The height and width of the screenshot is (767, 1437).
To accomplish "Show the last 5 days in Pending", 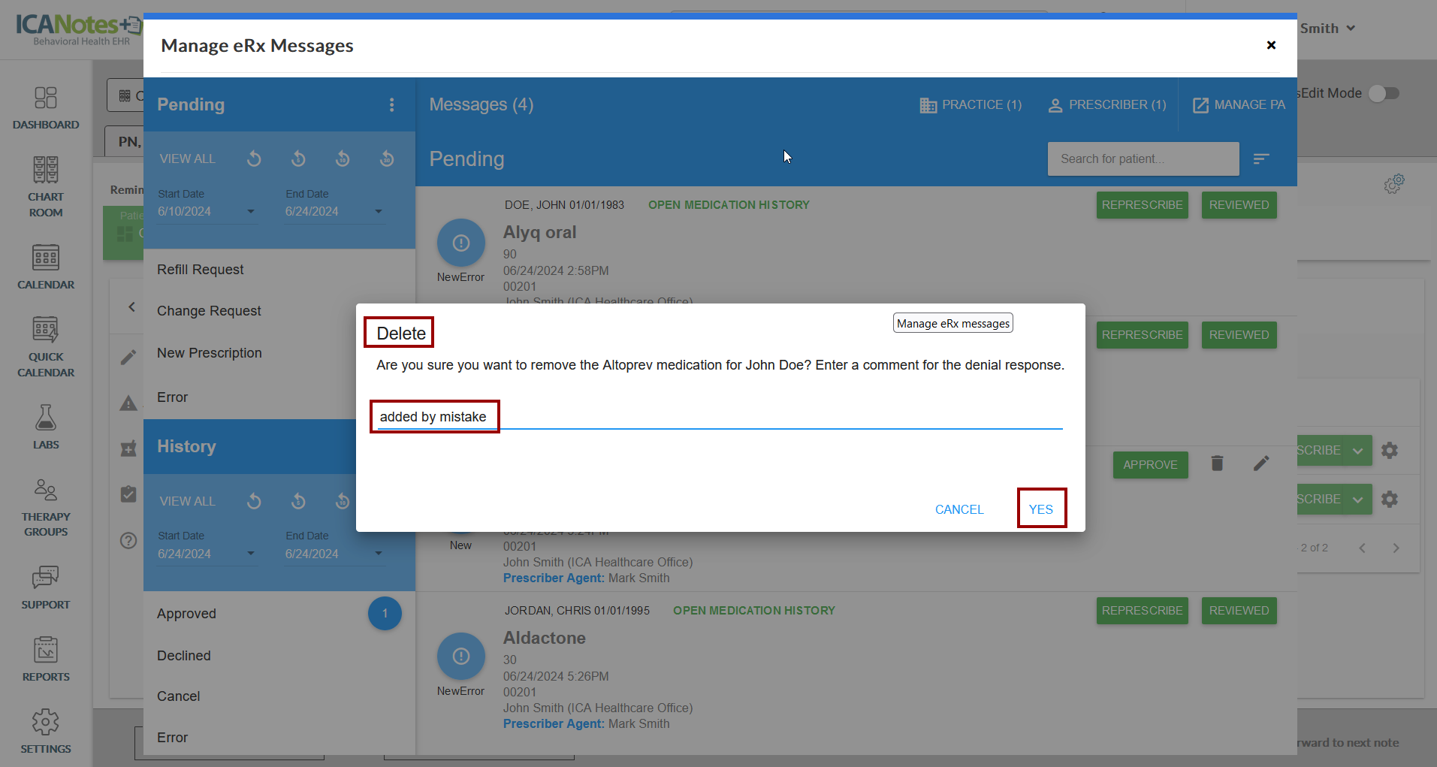I will pyautogui.click(x=298, y=159).
